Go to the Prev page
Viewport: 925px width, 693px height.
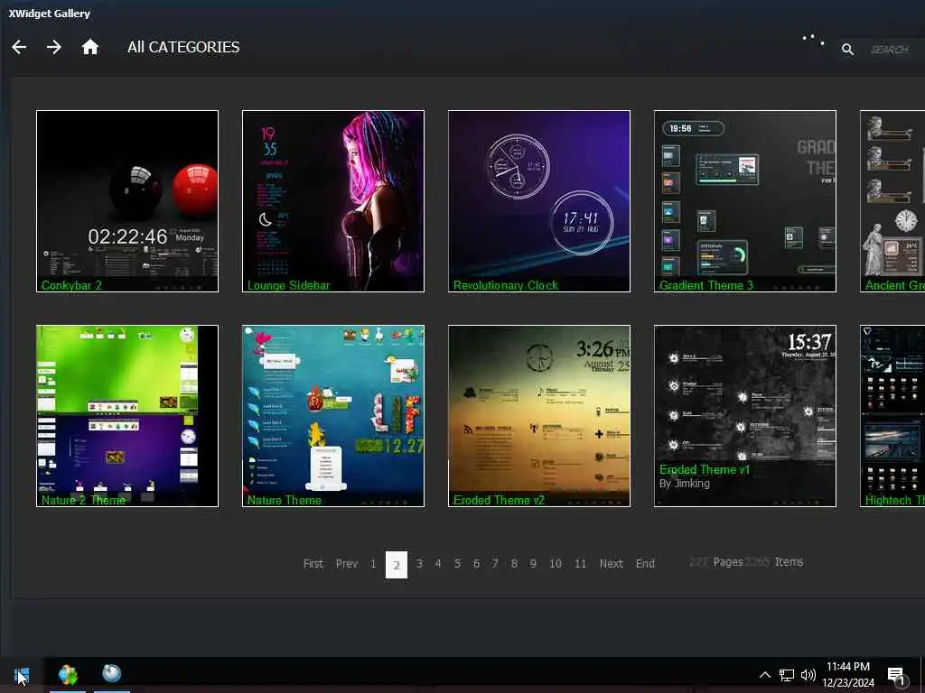346,564
